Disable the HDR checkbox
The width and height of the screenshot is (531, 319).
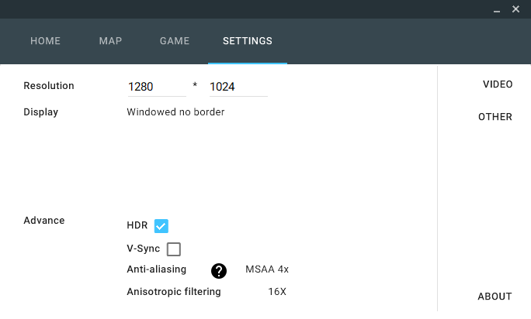[x=161, y=226]
